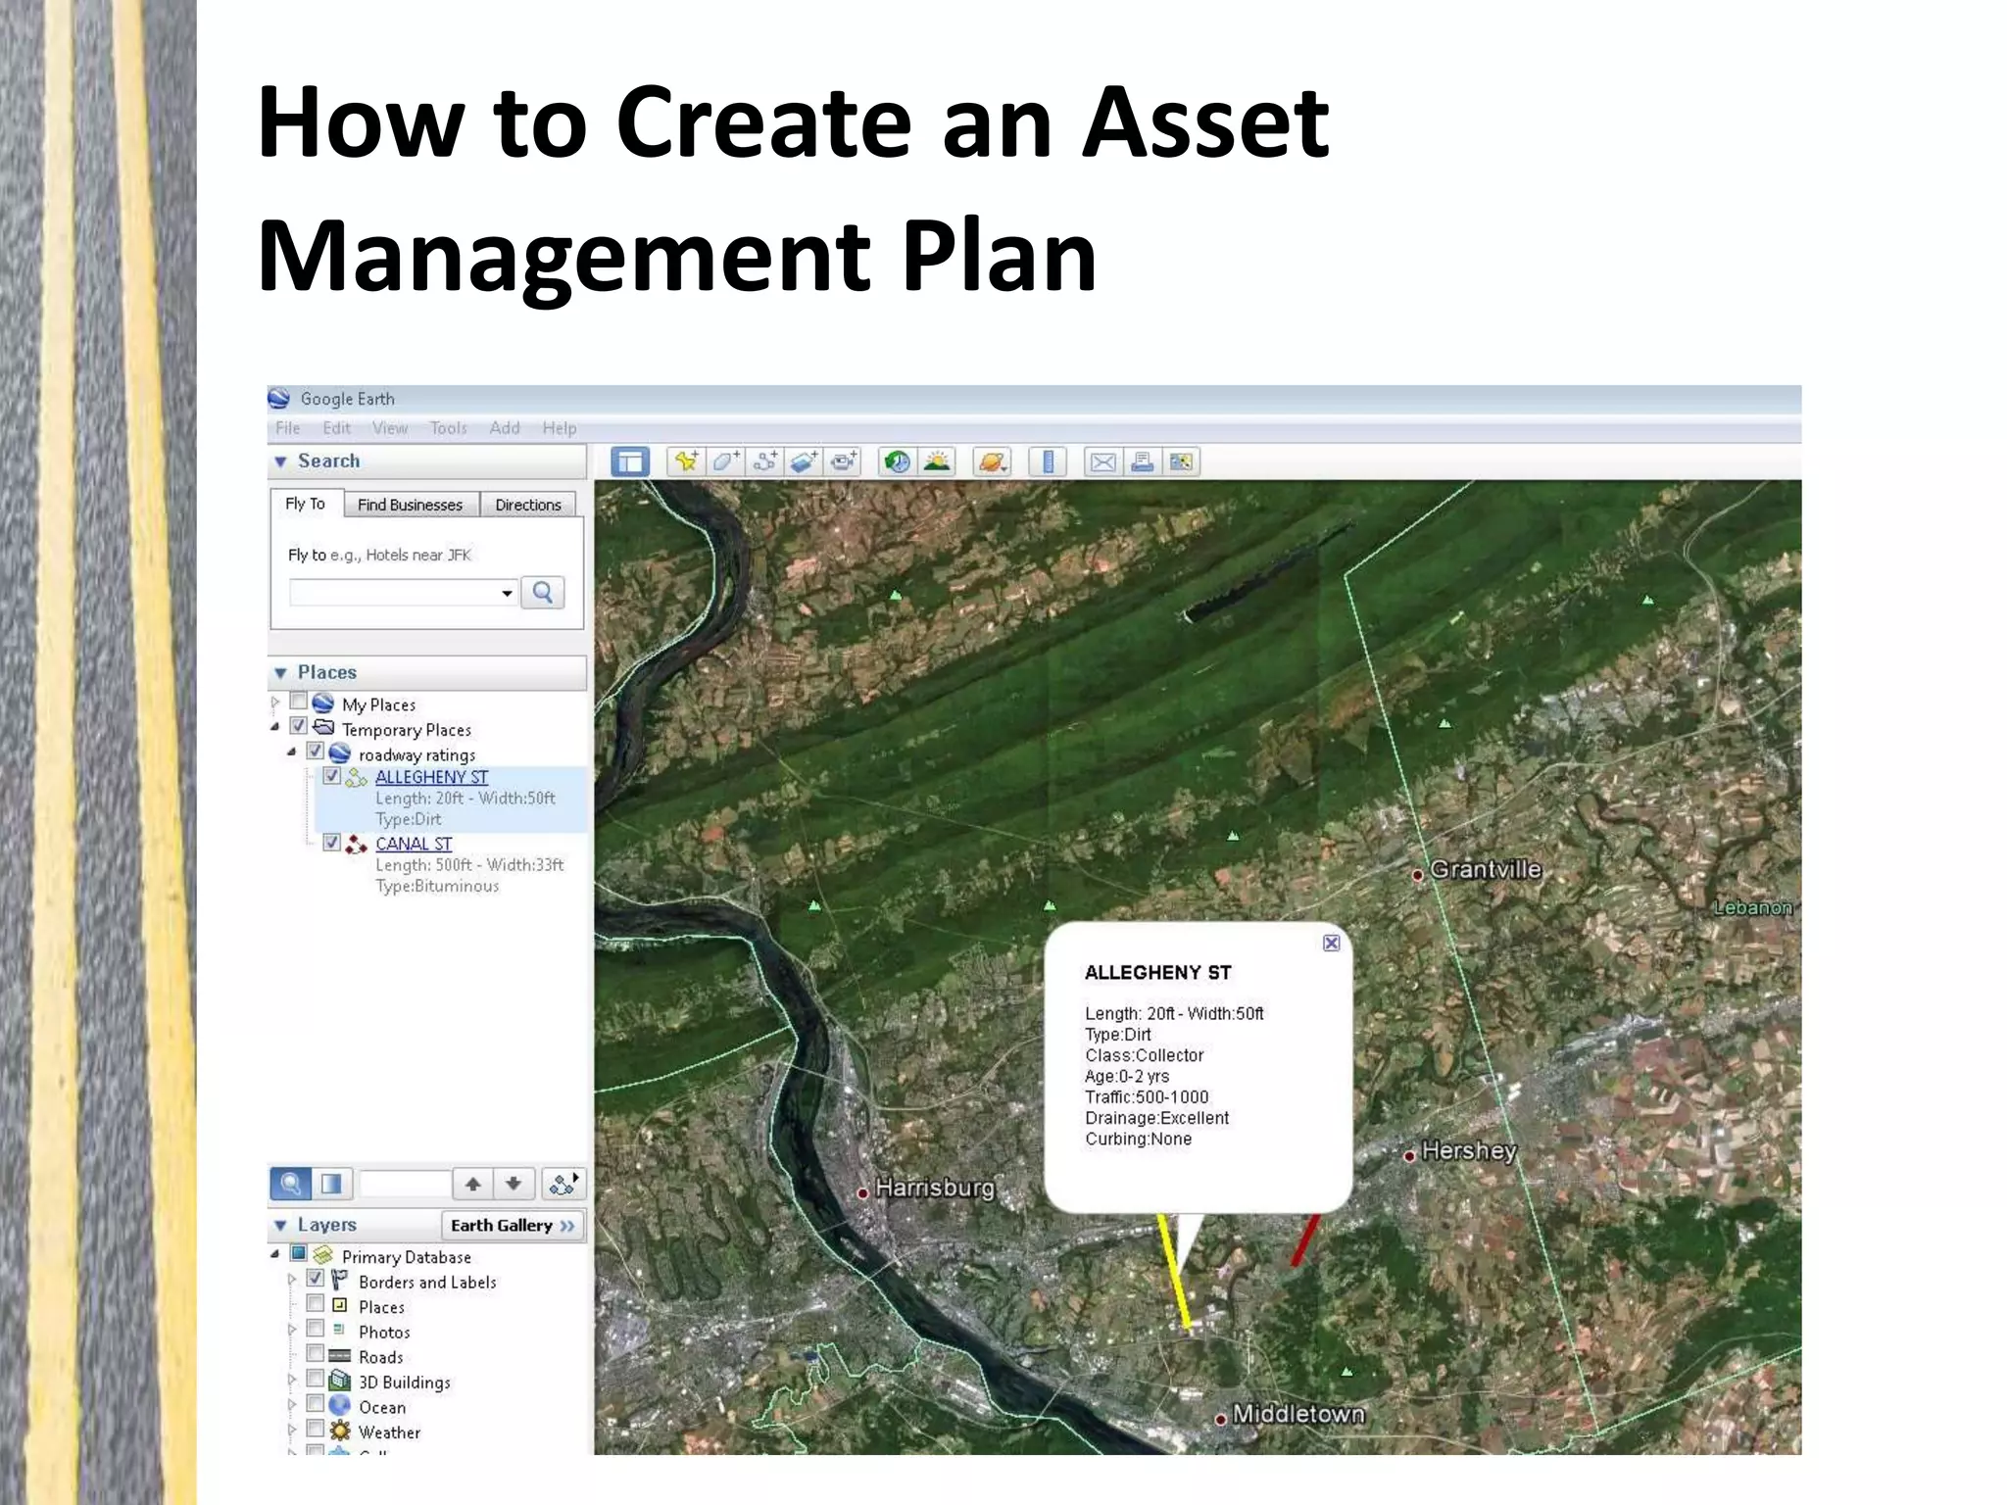Toggle sunlight across the landscape icon

937,461
